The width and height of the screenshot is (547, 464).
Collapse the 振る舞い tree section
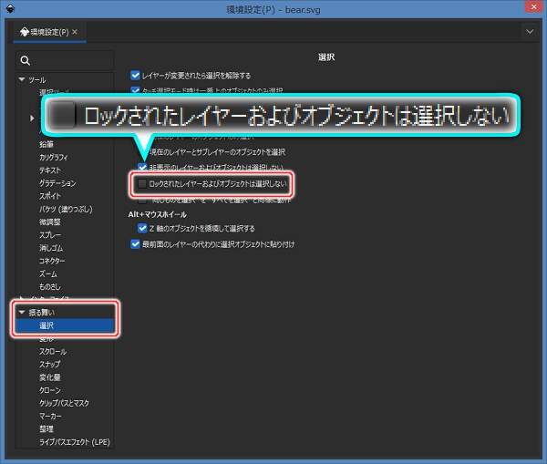[22, 312]
